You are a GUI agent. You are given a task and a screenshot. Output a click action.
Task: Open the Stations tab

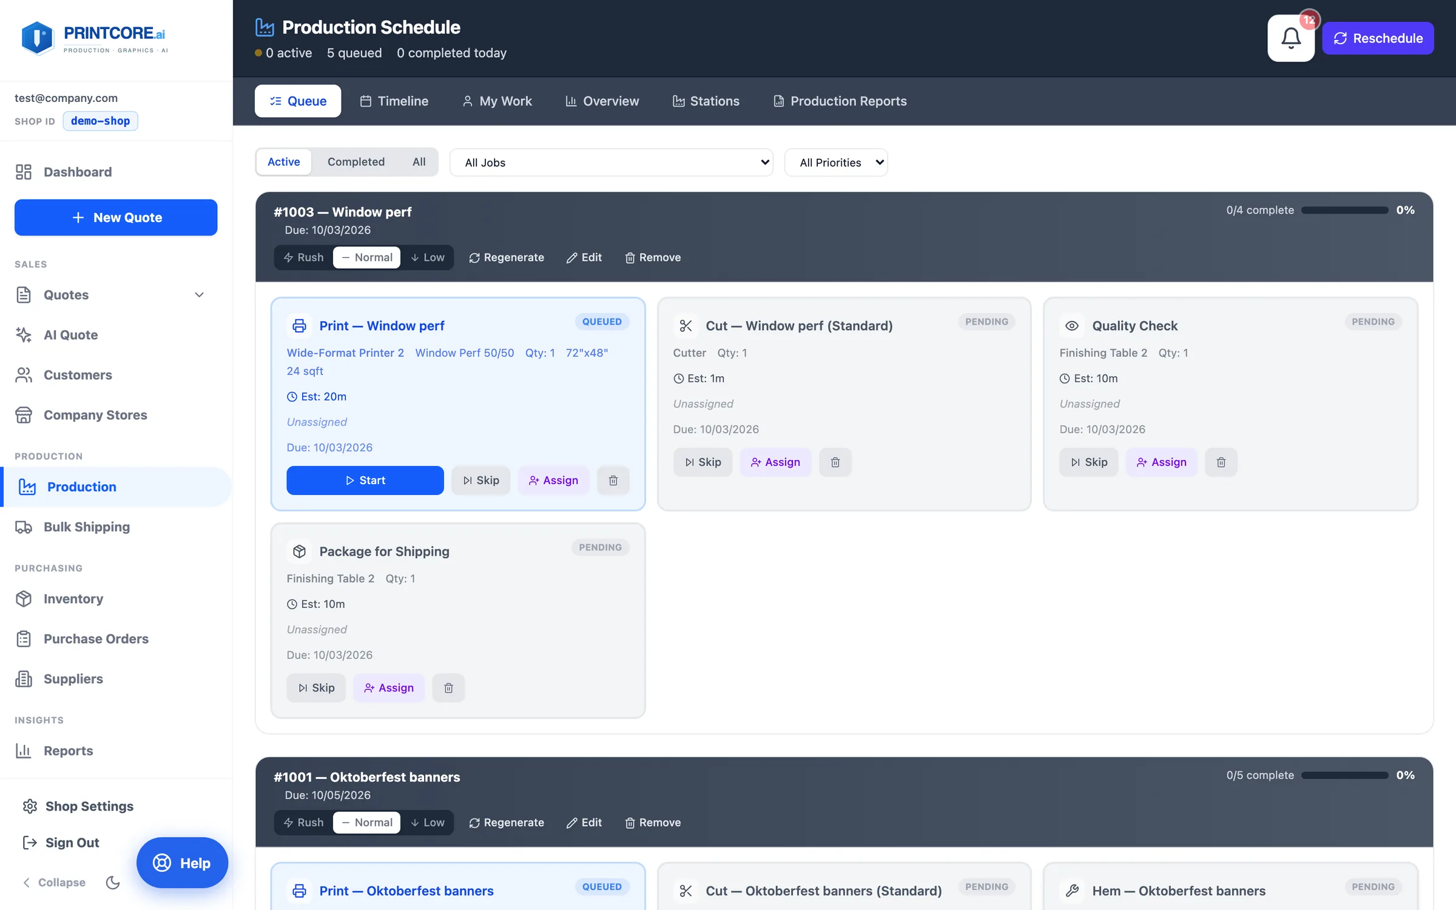706,101
